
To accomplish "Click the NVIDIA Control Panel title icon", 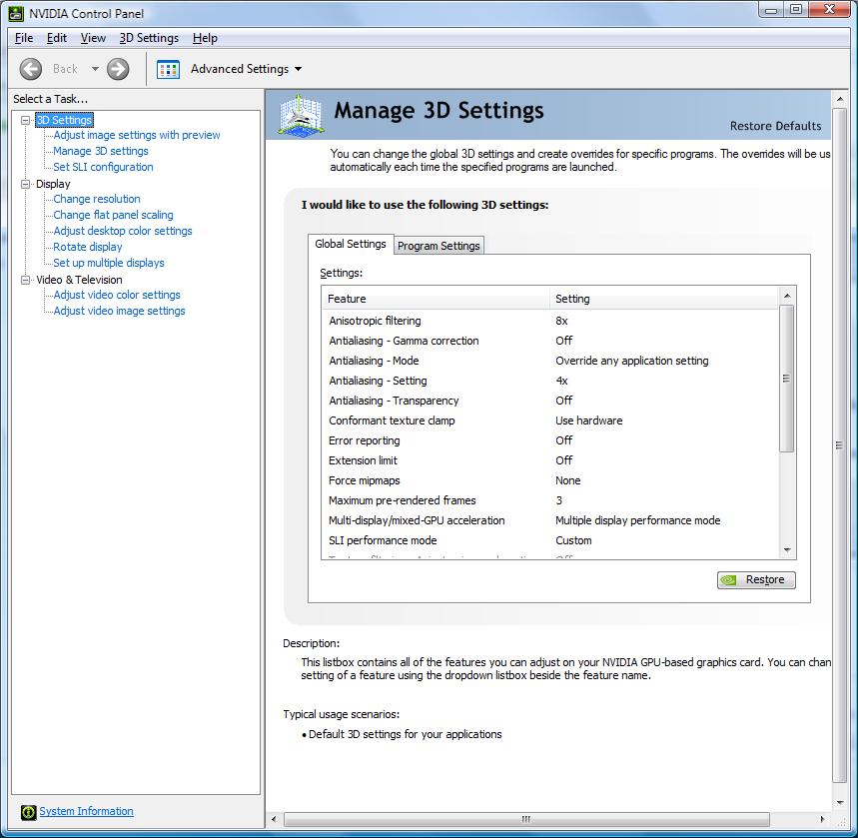I will tap(16, 13).
